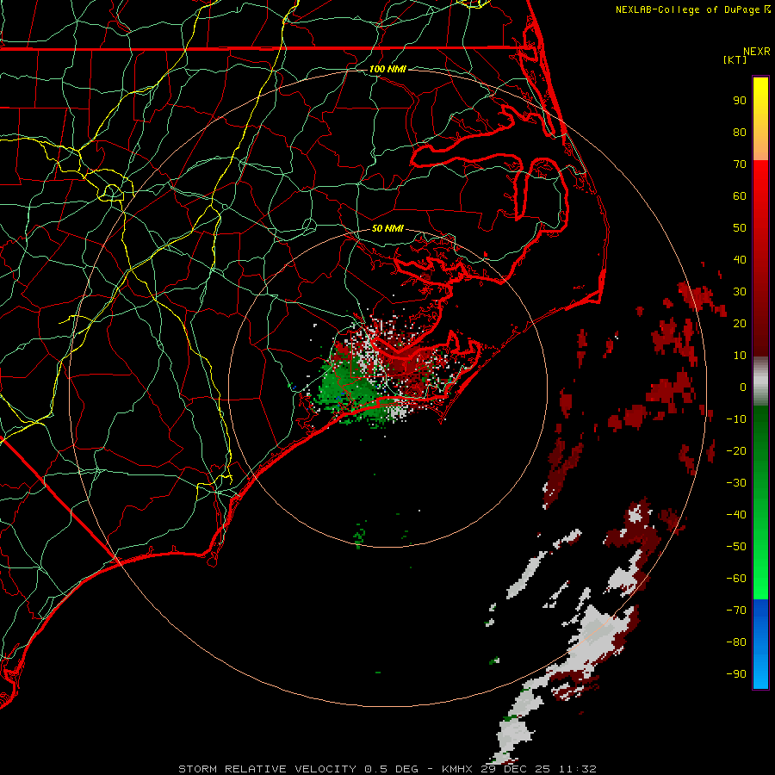Click the -90 value on the velocity scale
The height and width of the screenshot is (775, 775).
click(x=736, y=674)
